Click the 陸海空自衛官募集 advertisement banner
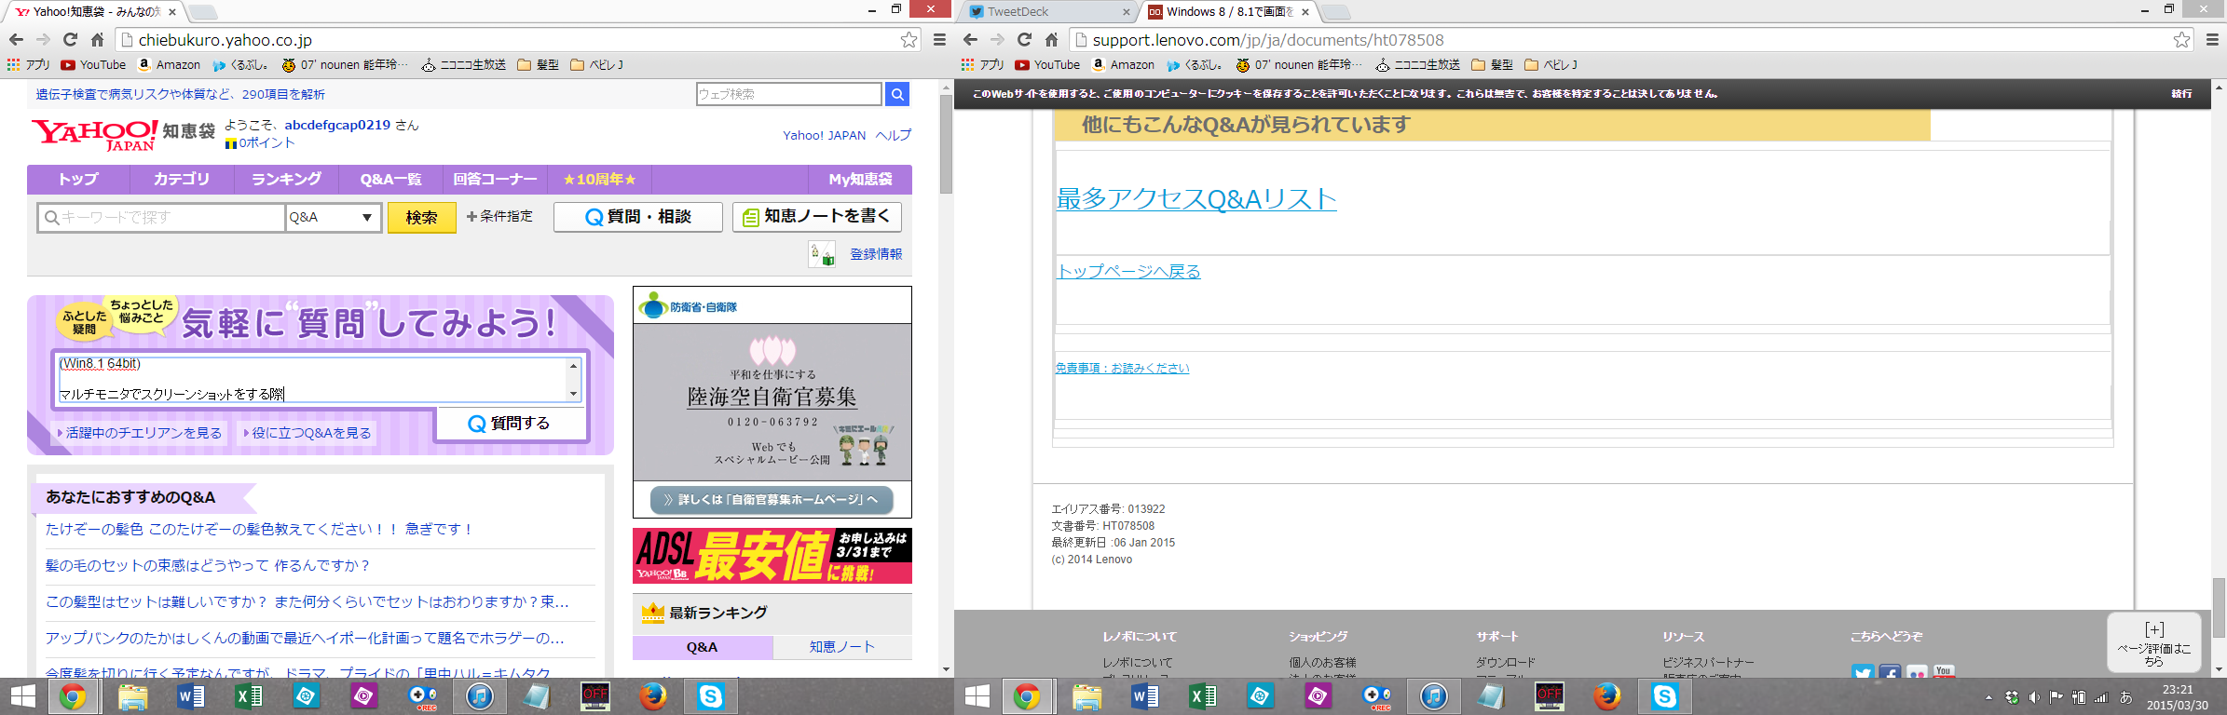The height and width of the screenshot is (715, 2227). (772, 401)
